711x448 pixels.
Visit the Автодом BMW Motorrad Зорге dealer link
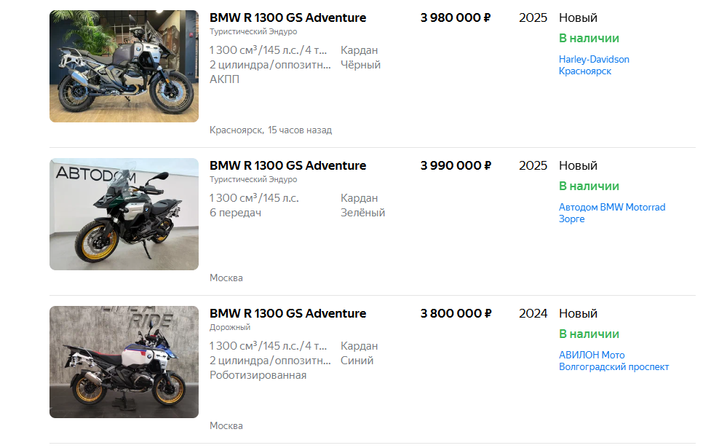[x=611, y=213]
